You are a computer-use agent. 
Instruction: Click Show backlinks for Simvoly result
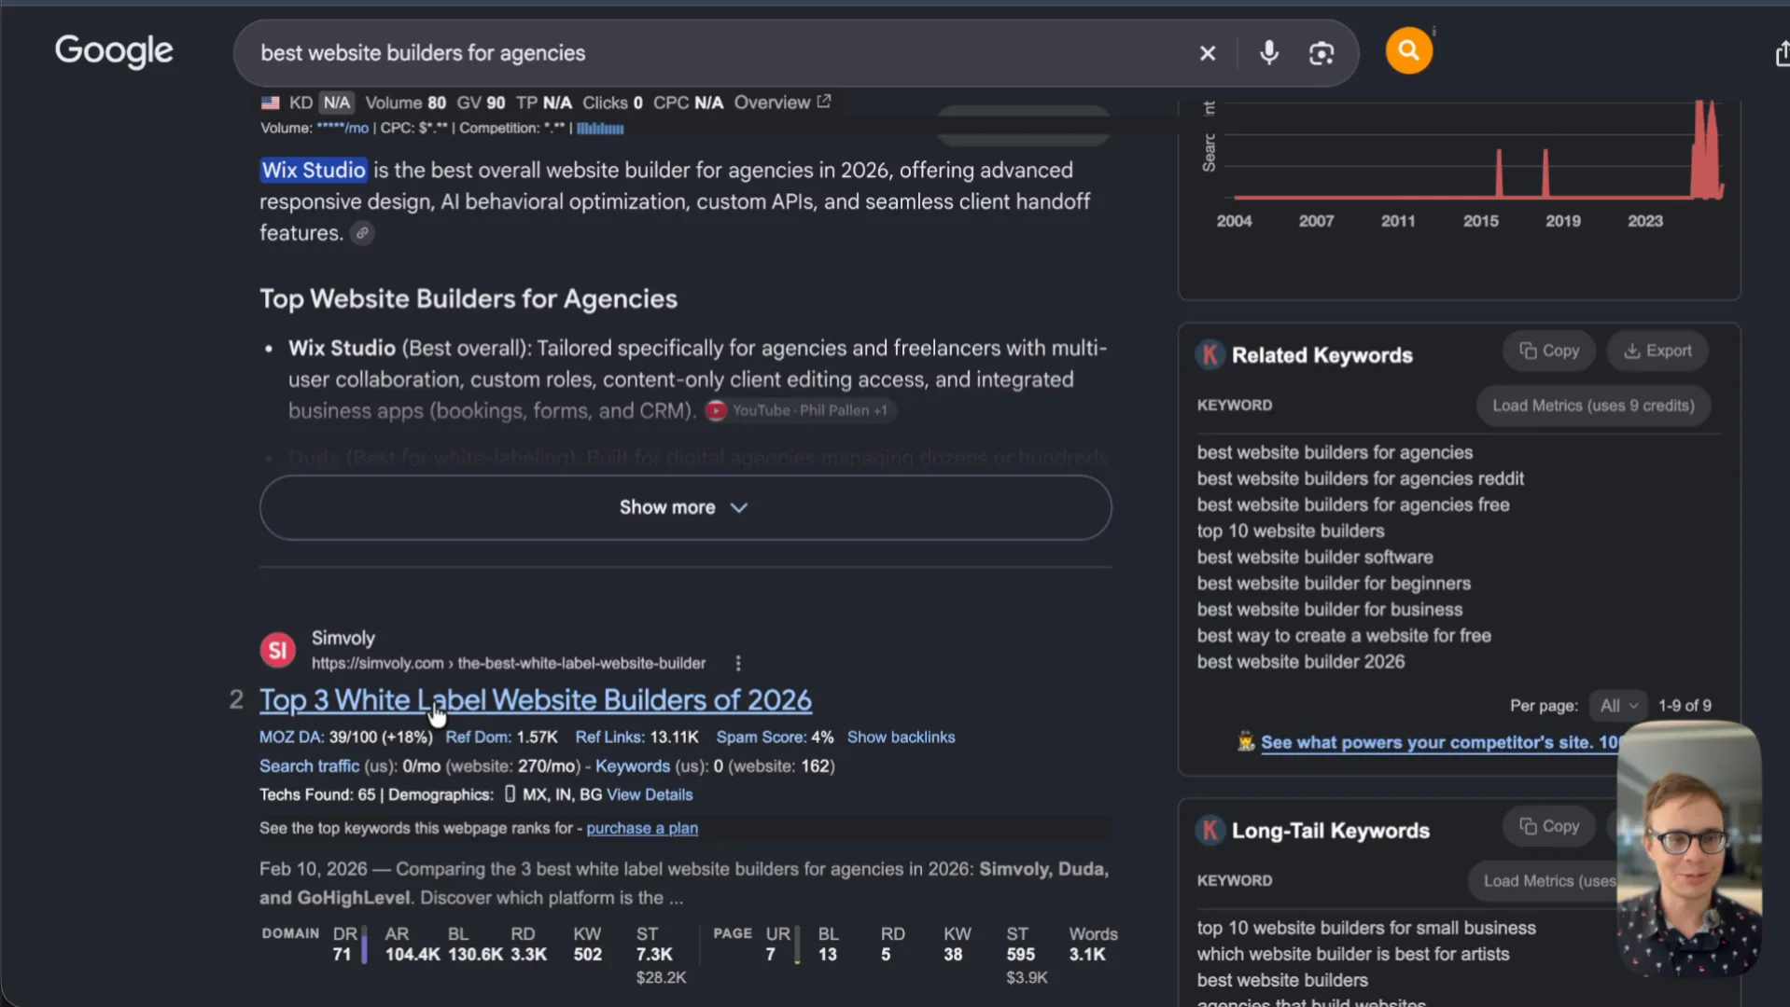[901, 737]
